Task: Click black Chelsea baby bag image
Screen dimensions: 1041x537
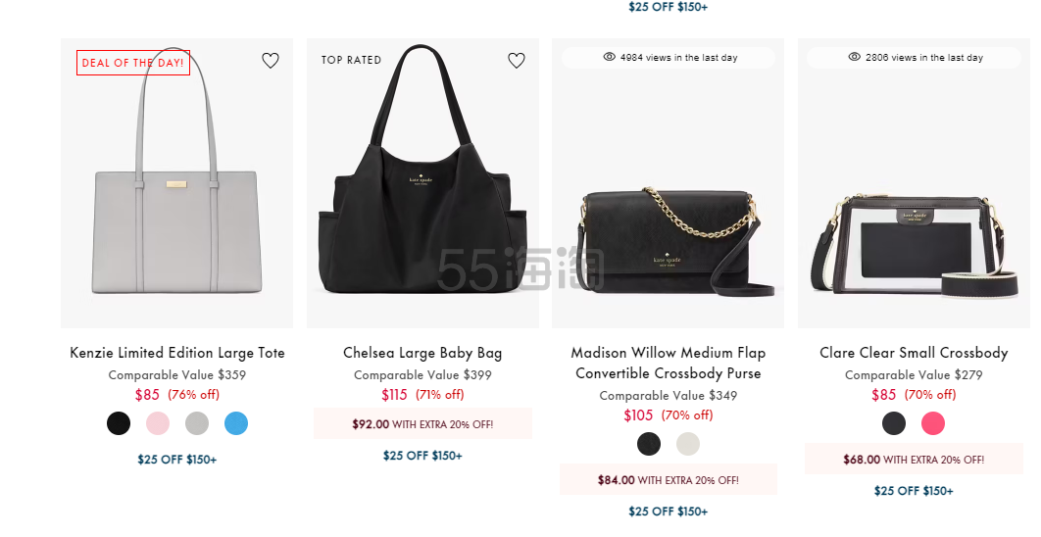Action: coord(422,183)
